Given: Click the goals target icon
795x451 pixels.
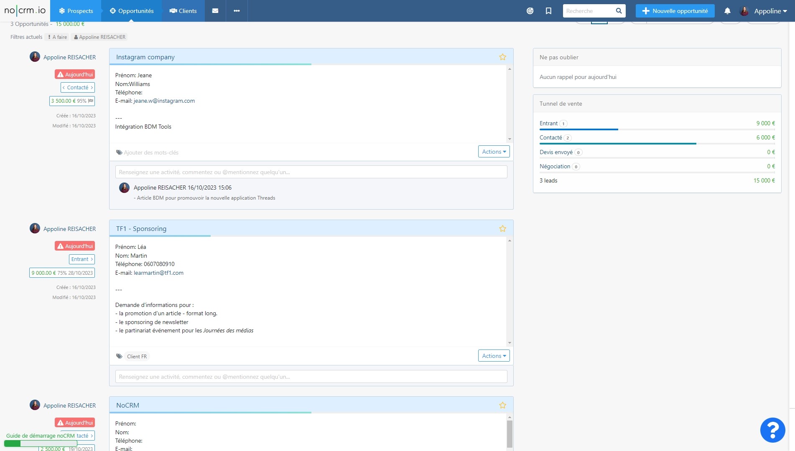Looking at the screenshot, I should [530, 11].
